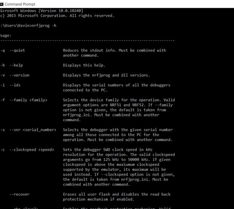Click the Microsoft Corporation copyright line
The width and height of the screenshot is (234, 209).
tap(57, 16)
